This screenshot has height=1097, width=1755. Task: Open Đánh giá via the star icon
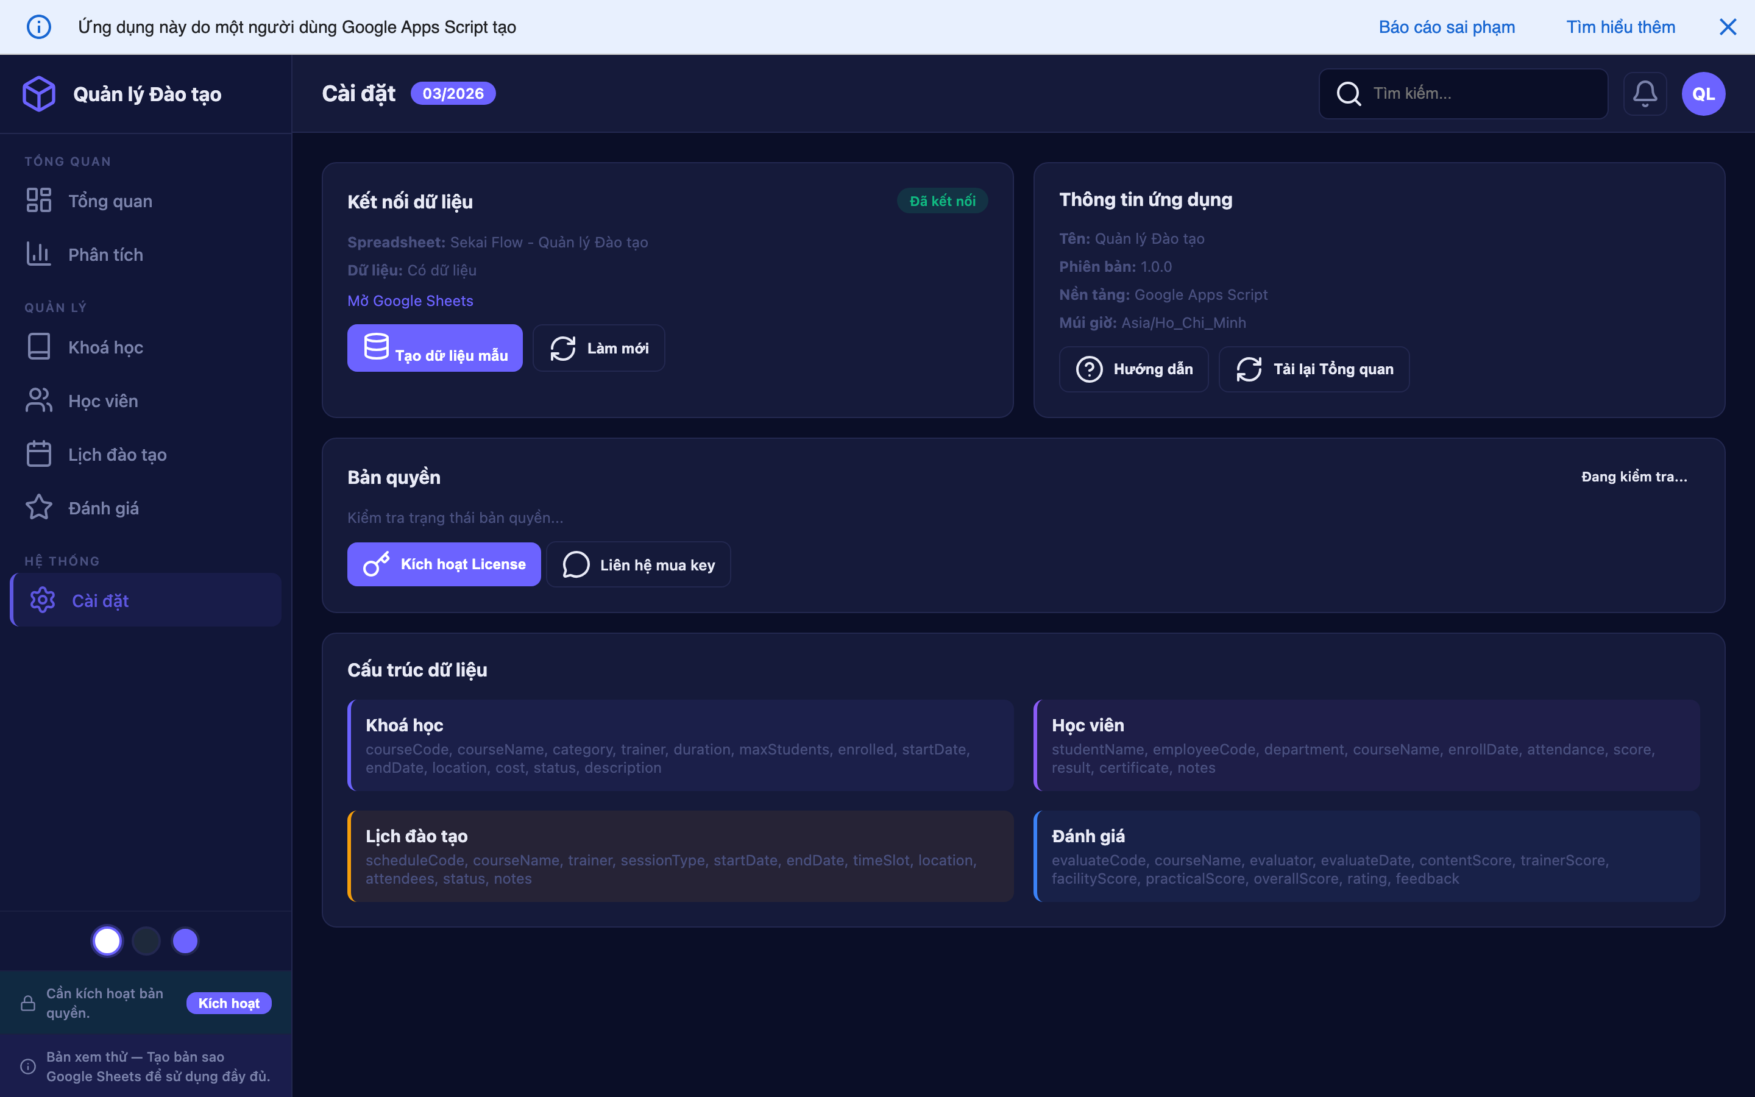pyautogui.click(x=39, y=507)
